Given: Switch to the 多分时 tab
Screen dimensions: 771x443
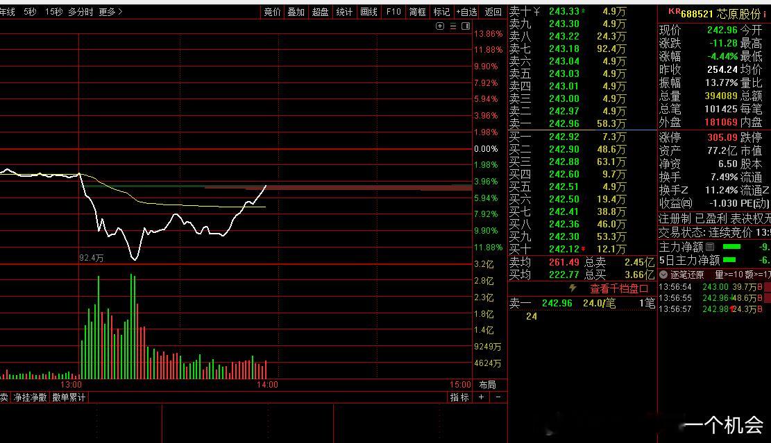Looking at the screenshot, I should [x=80, y=12].
